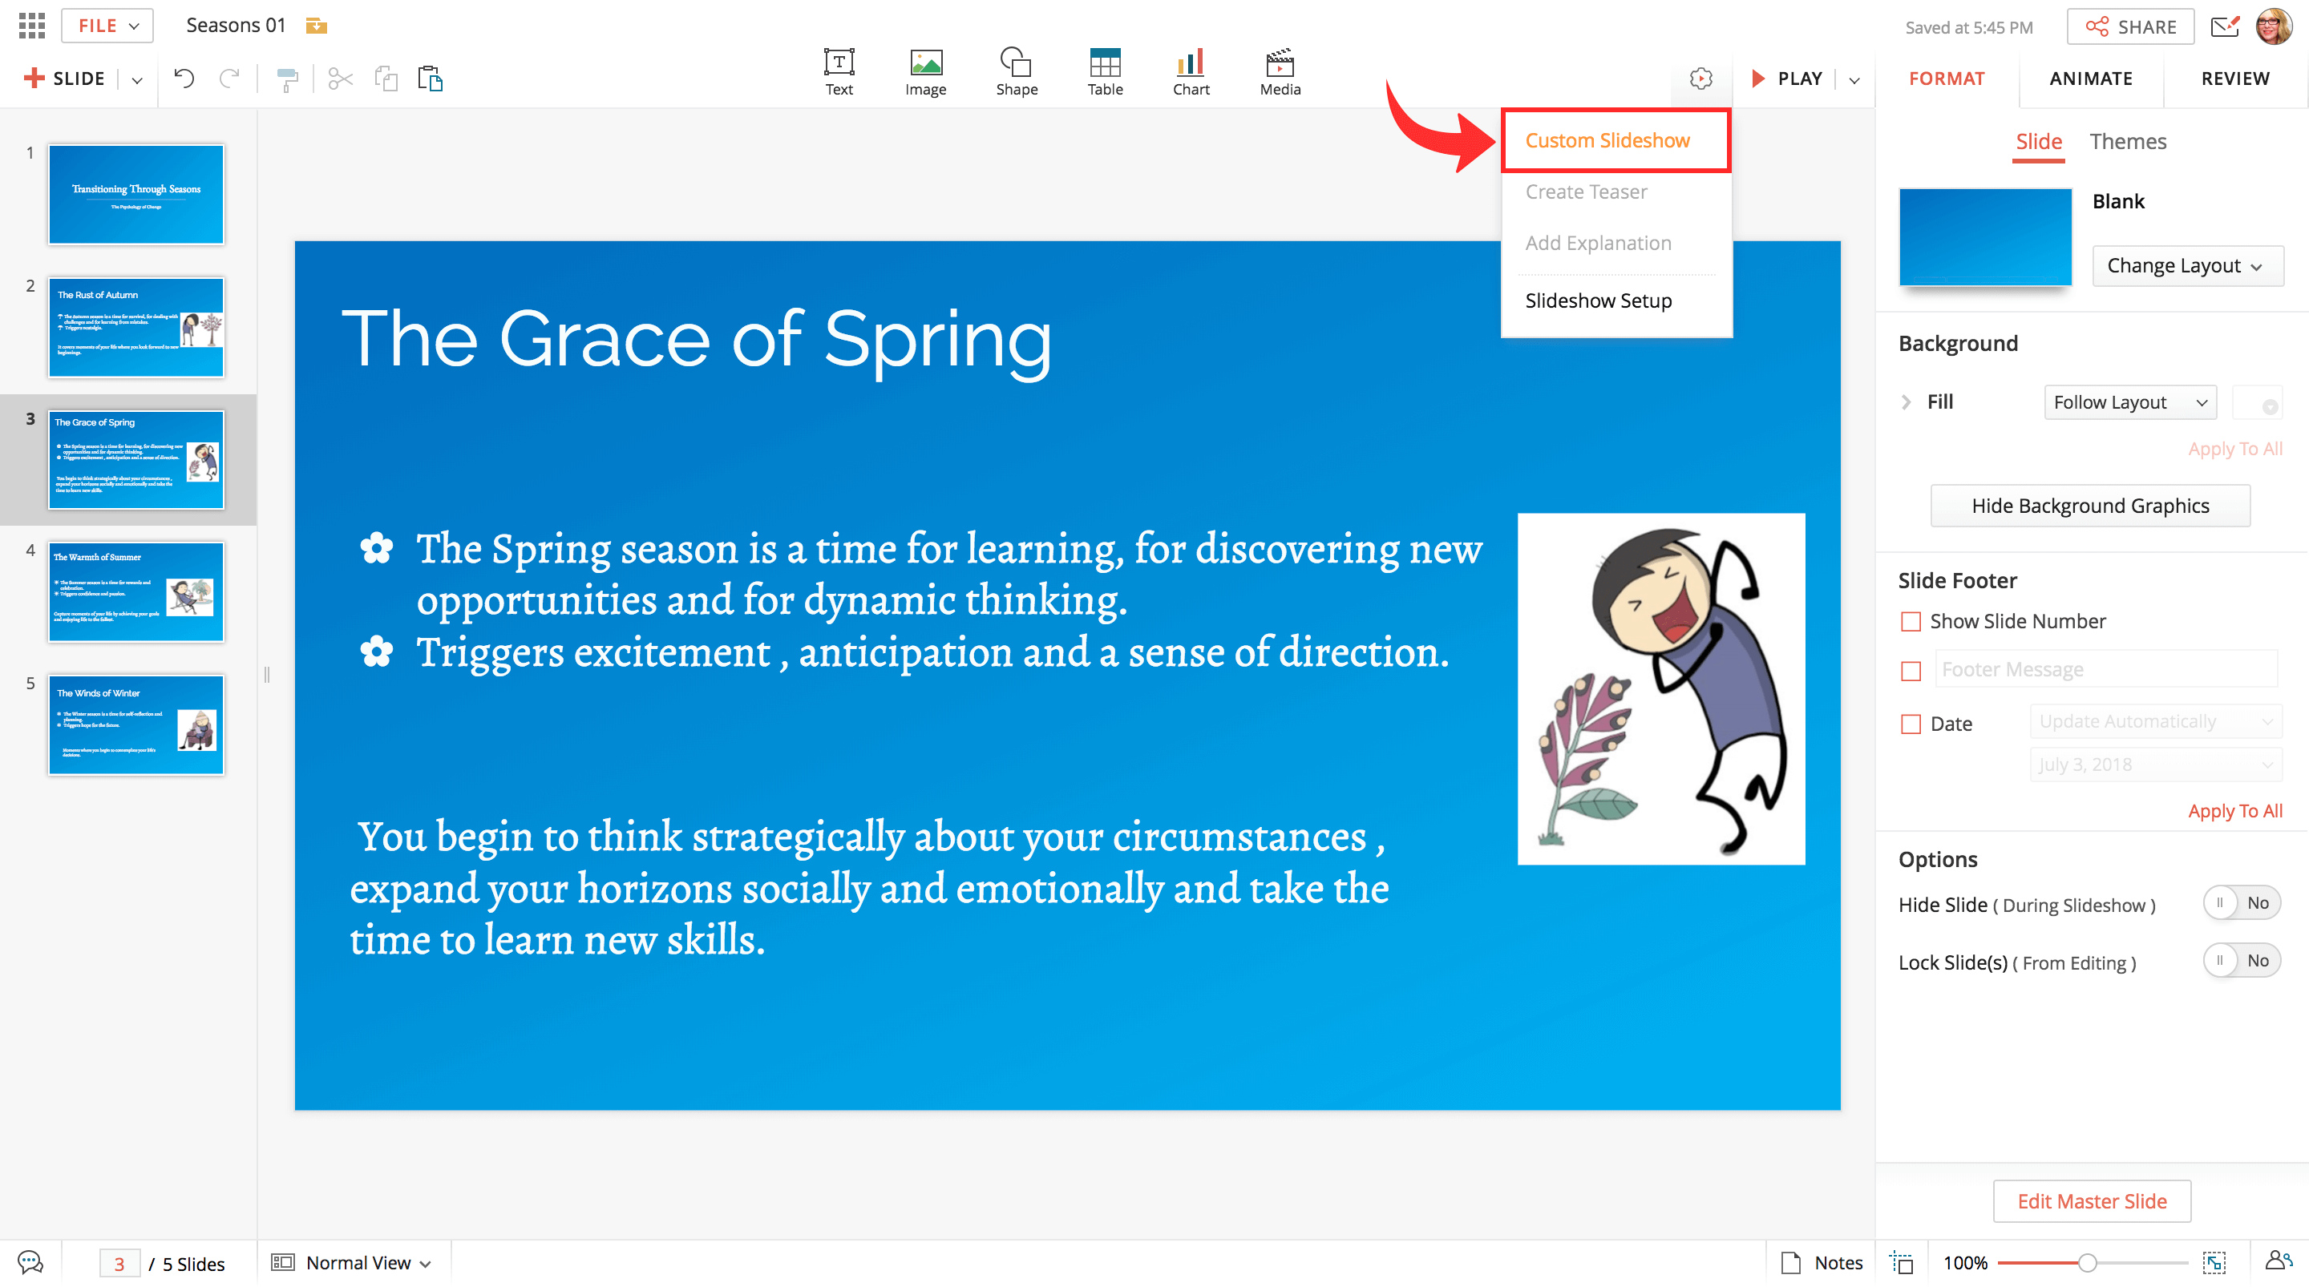
Task: Expand the Follow Layout fill dropdown
Action: pyautogui.click(x=2129, y=402)
